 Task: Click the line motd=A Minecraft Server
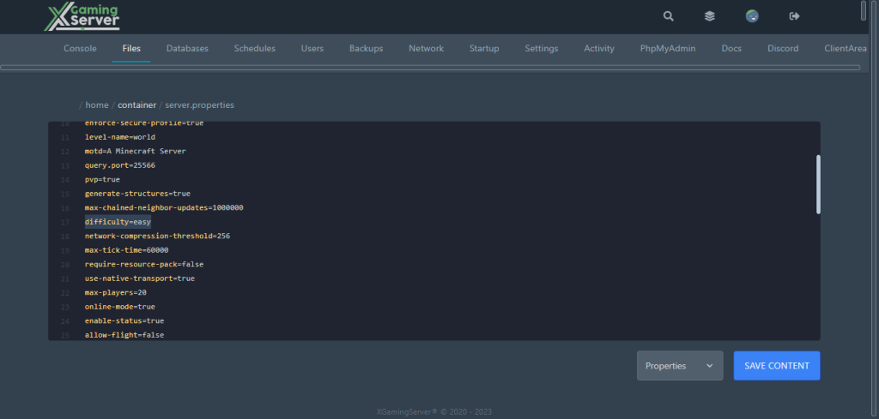pyautogui.click(x=135, y=151)
